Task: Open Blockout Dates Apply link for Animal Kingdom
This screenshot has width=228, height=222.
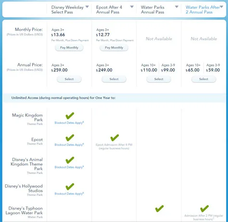Action: pyautogui.click(x=69, y=167)
